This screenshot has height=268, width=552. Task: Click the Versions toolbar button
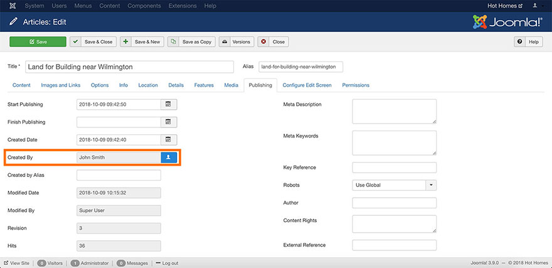pyautogui.click(x=236, y=42)
